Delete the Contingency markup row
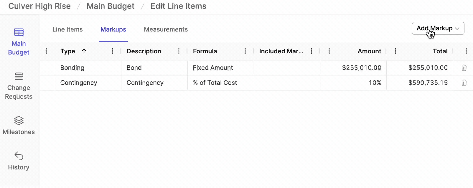Screen dimensions: 473x188 [x=464, y=83]
